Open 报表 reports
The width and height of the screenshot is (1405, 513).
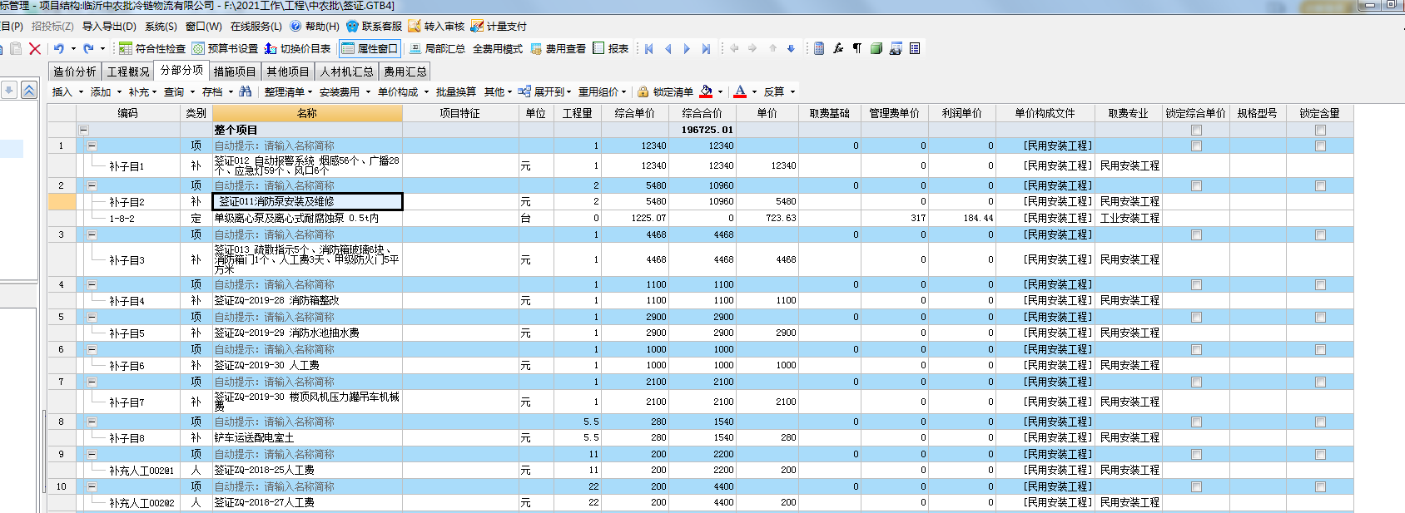click(x=611, y=48)
